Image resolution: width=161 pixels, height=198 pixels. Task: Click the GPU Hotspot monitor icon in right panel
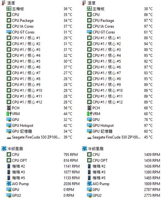89,125
